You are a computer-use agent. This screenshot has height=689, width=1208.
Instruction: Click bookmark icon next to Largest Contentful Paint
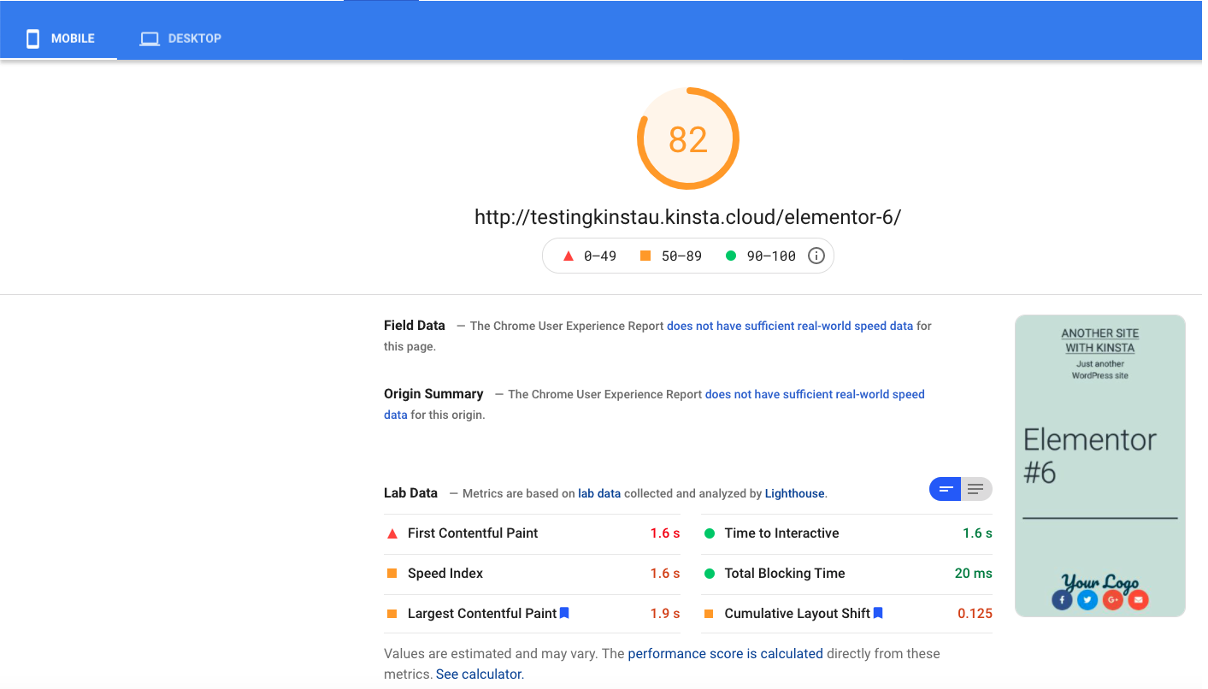point(564,613)
